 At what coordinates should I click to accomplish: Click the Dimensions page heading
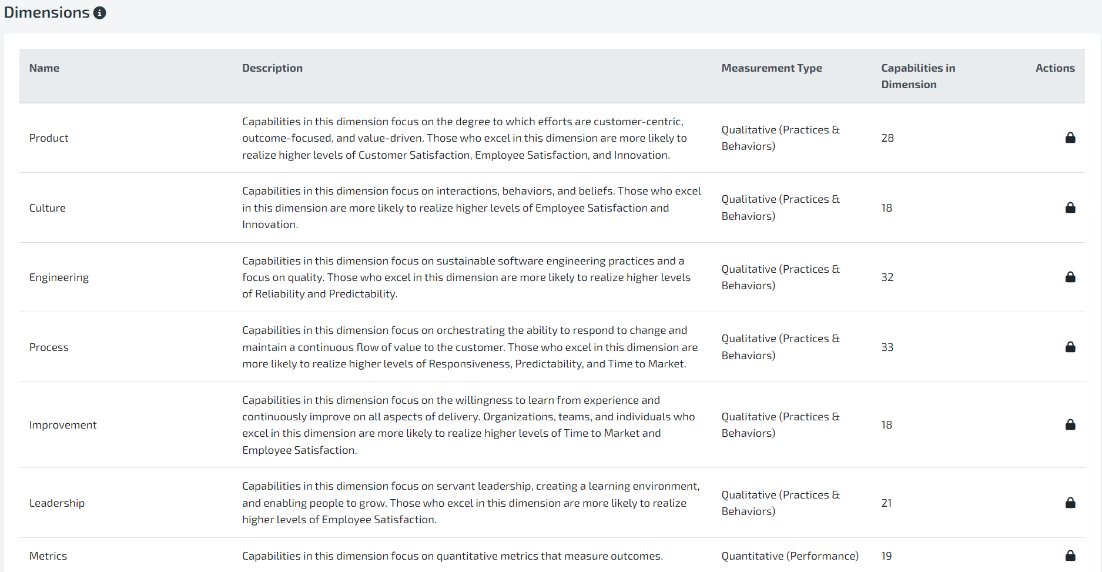pyautogui.click(x=47, y=12)
